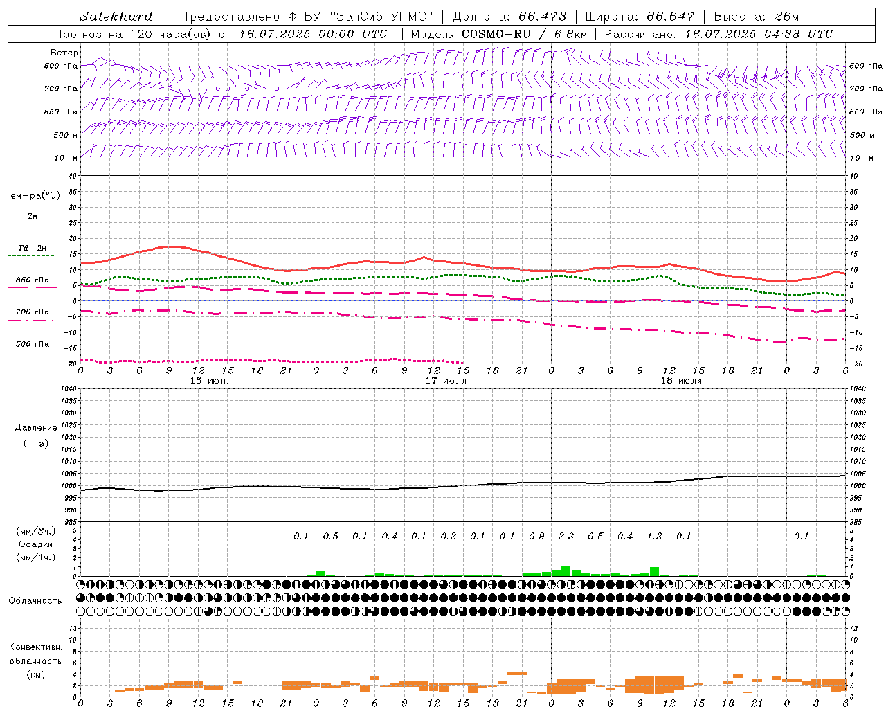This screenshot has width=886, height=709.
Task: Click the Широта: 66.647 header value
Action: tap(640, 17)
